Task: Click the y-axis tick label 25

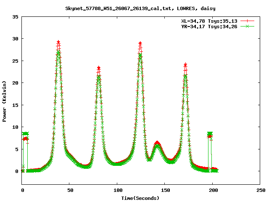Action: click(x=15, y=61)
